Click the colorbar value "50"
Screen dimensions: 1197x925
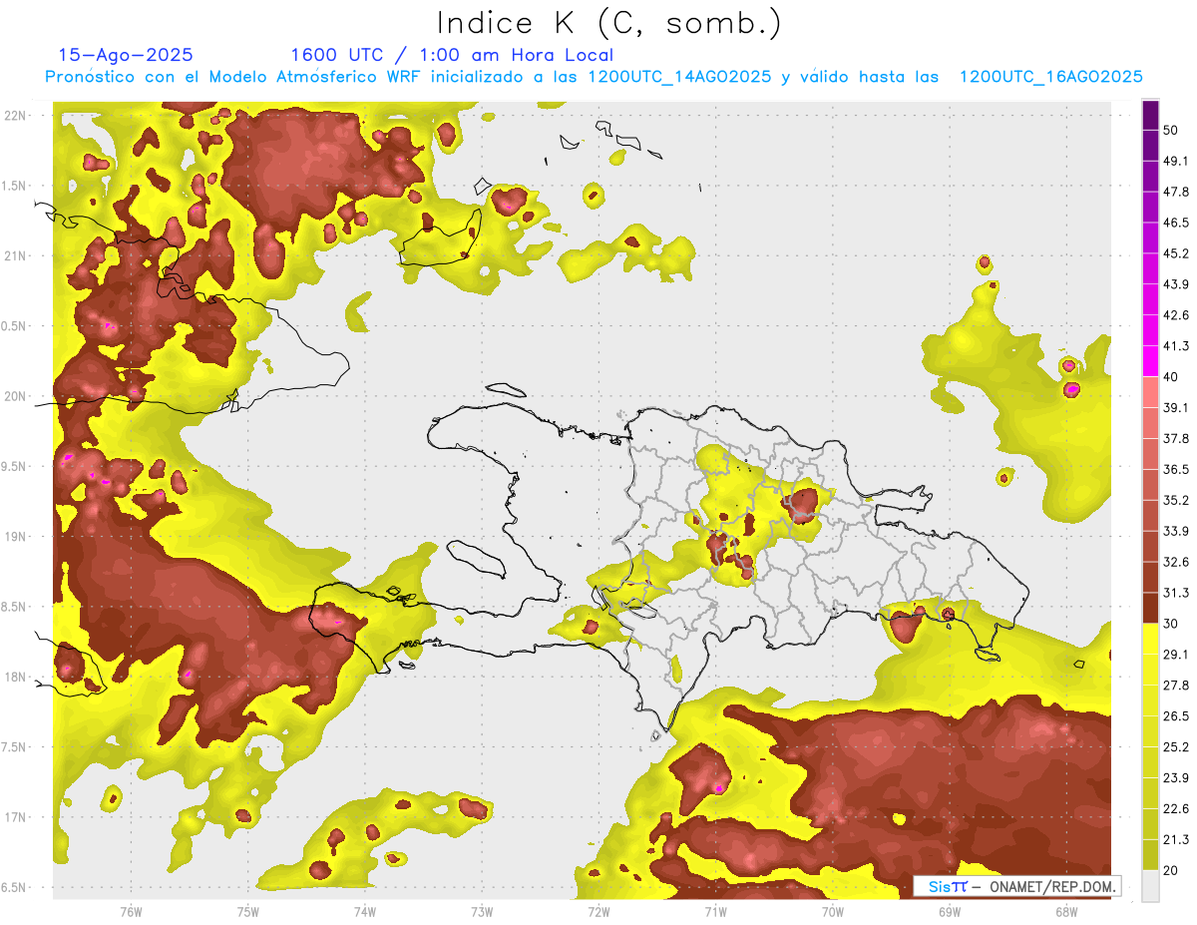(x=1171, y=130)
